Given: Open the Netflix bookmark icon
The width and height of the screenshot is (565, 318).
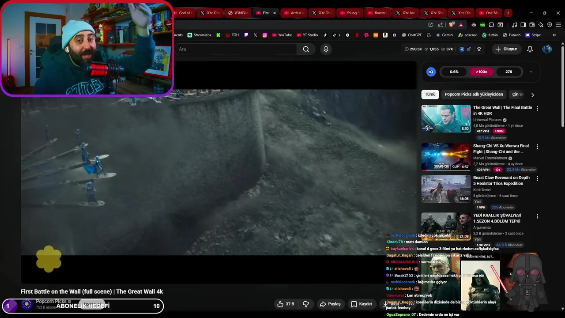Looking at the screenshot, I should point(357,35).
